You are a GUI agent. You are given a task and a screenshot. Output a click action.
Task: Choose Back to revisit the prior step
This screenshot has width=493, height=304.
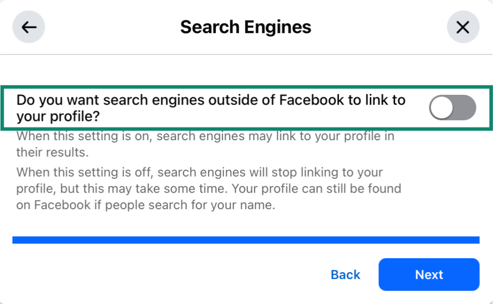point(345,275)
